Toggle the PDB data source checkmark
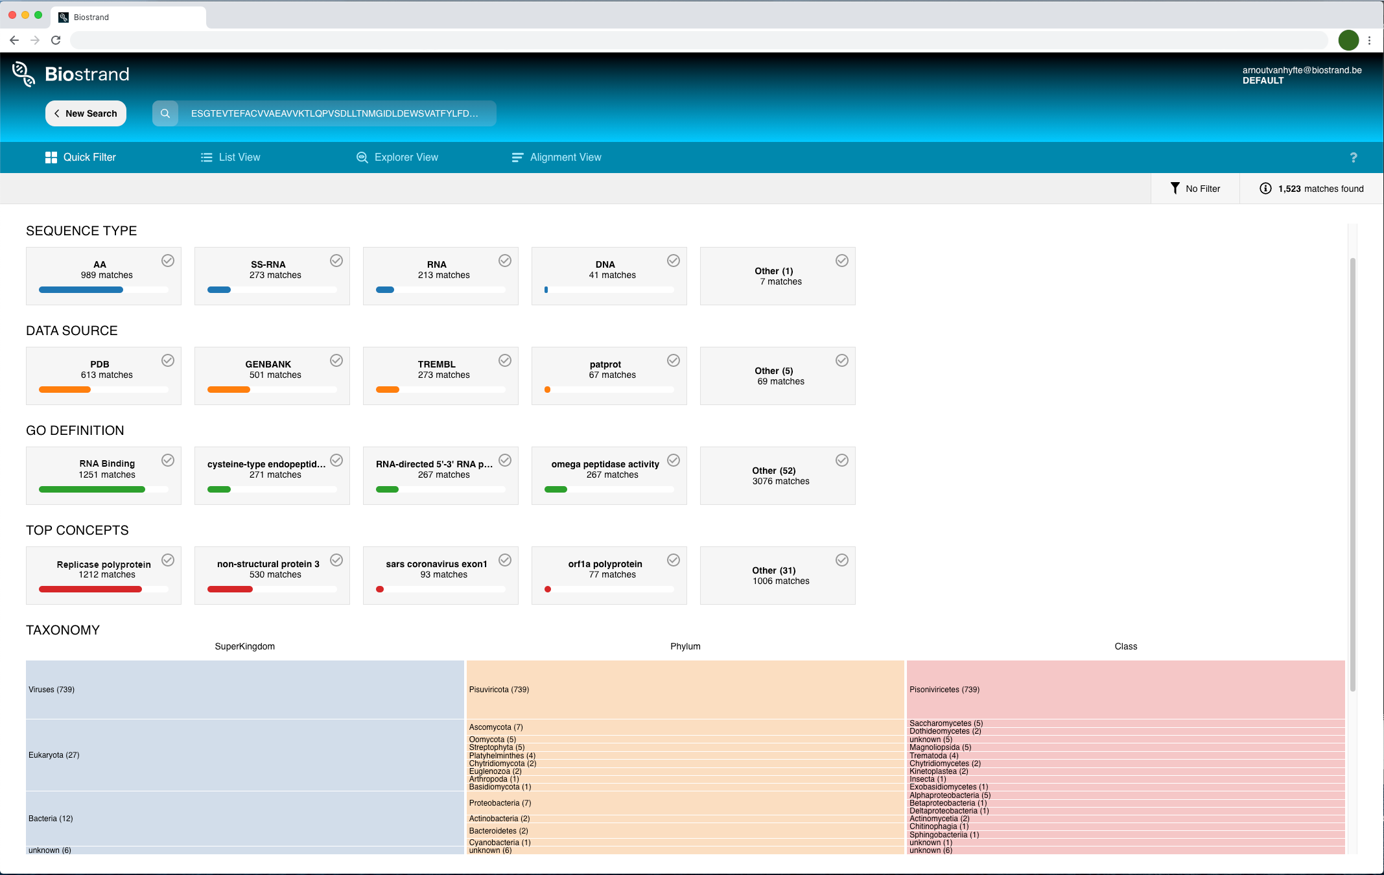The height and width of the screenshot is (875, 1384). pyautogui.click(x=168, y=360)
